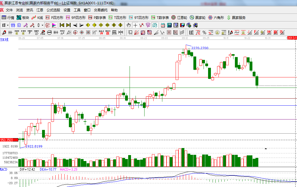Select the hand pan tool
Image resolution: width=297 pixels, height=187 pixels.
(x=129, y=25)
